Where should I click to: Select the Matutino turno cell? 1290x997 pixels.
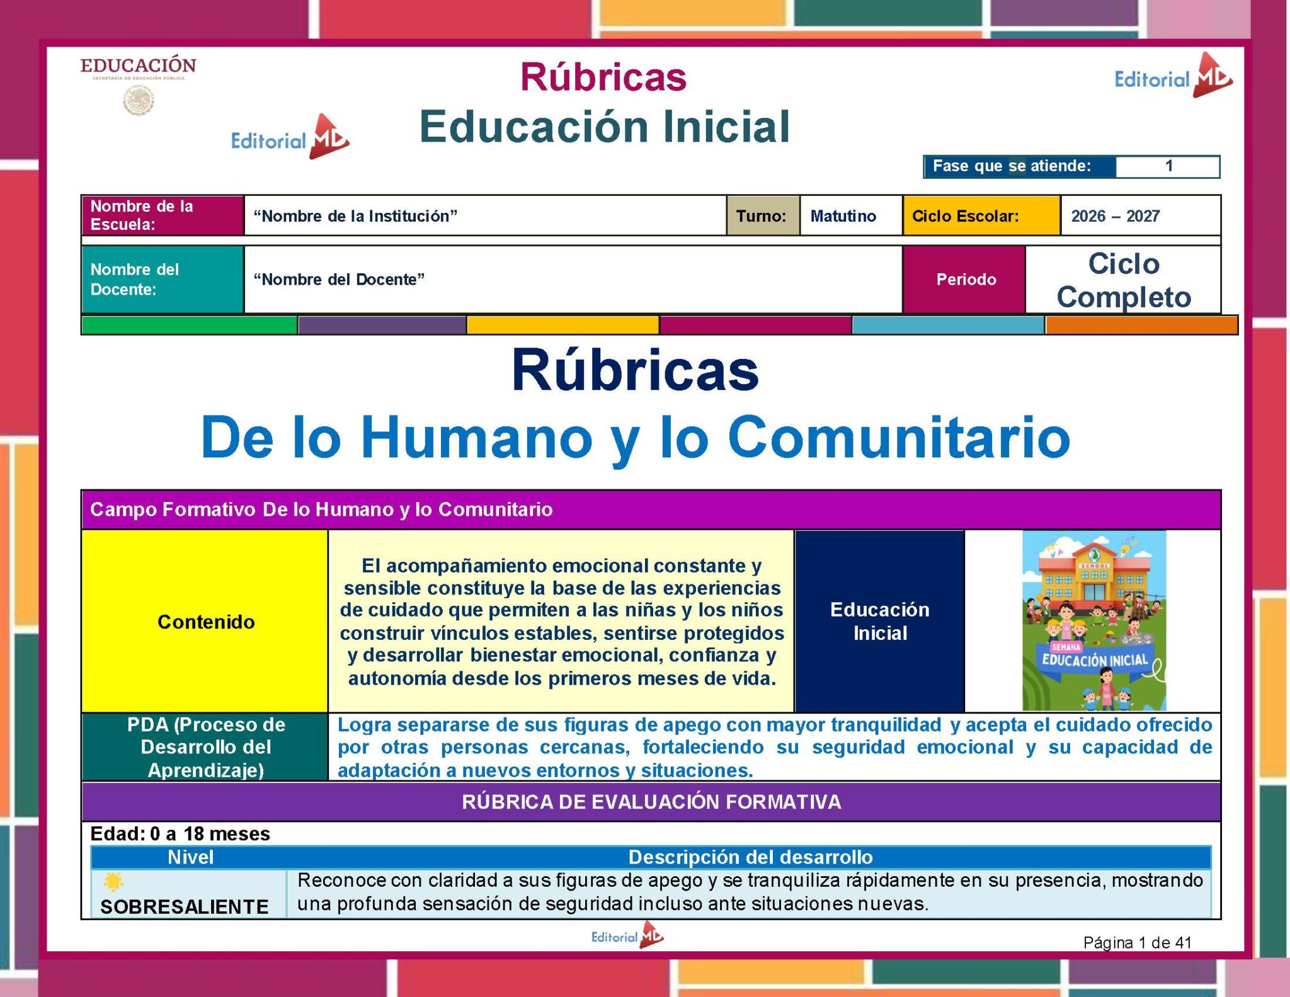850,216
